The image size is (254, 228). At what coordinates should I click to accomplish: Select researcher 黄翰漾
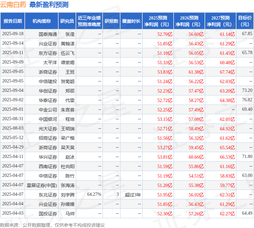click(x=68, y=44)
